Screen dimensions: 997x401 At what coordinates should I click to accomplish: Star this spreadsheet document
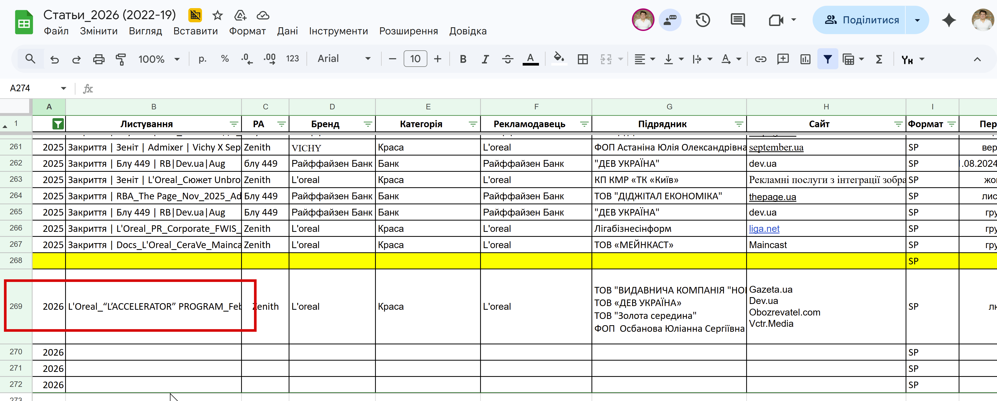217,15
